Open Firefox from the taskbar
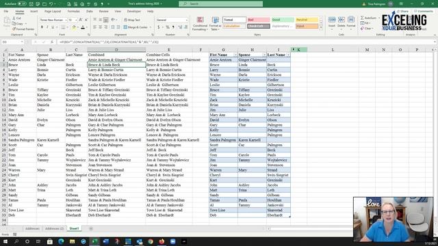438x246 pixels. tap(162, 241)
